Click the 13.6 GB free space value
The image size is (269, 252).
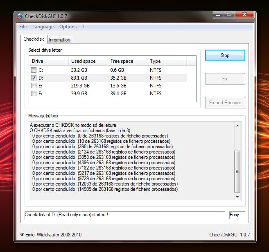(x=118, y=86)
